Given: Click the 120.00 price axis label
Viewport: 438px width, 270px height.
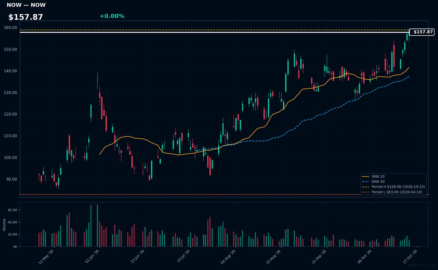Looking at the screenshot, I should pos(11,114).
